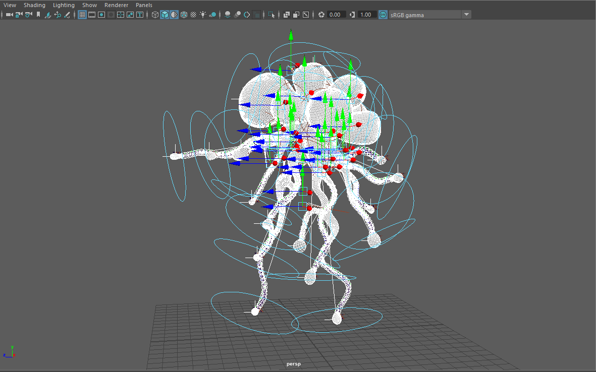
Task: Click the Image Plane icon
Action: coord(47,15)
